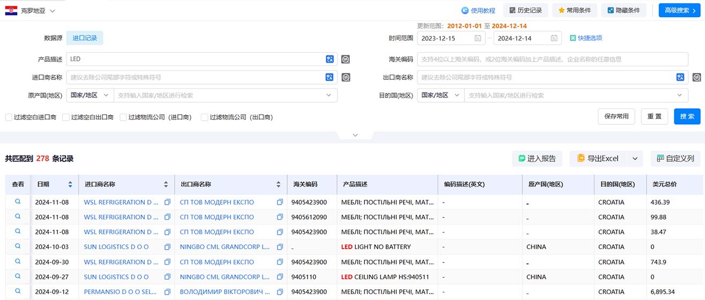View details of the 99.88 row
Image resolution: width=705 pixels, height=300 pixels.
[18, 216]
